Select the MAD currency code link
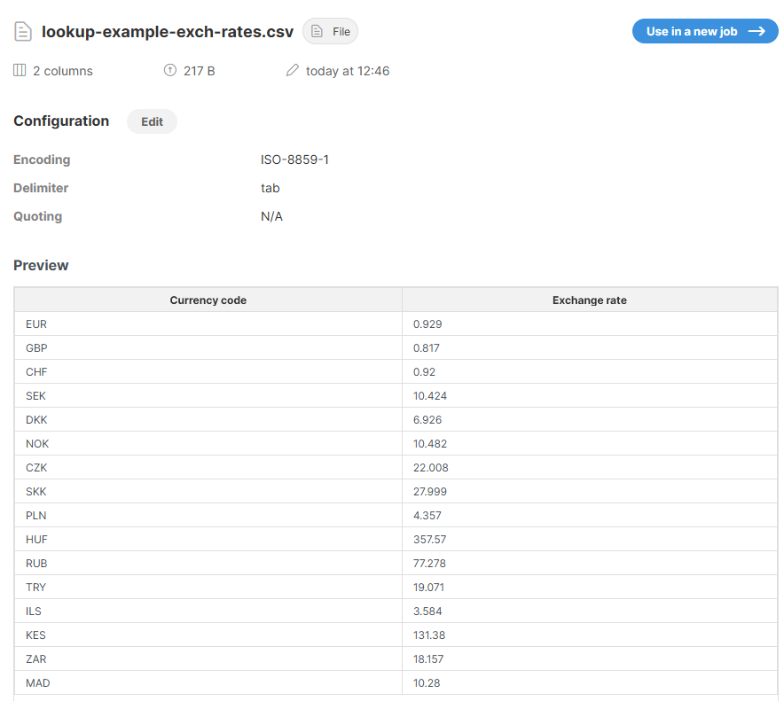The image size is (784, 701). 36,682
